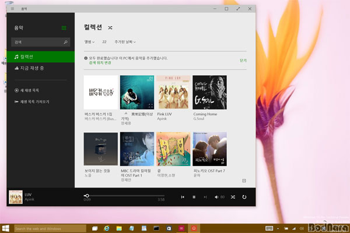This screenshot has width=350, height=233.
Task: Click the full-screen expand arrow in the title bar
Action: pyautogui.click(x=238, y=9)
